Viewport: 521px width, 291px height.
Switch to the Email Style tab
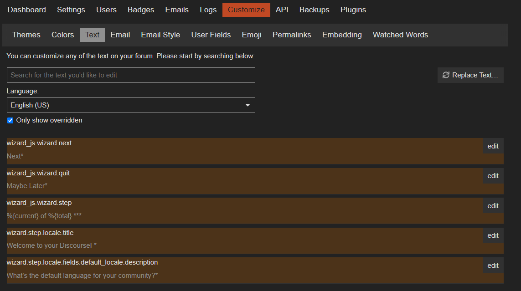pyautogui.click(x=160, y=35)
